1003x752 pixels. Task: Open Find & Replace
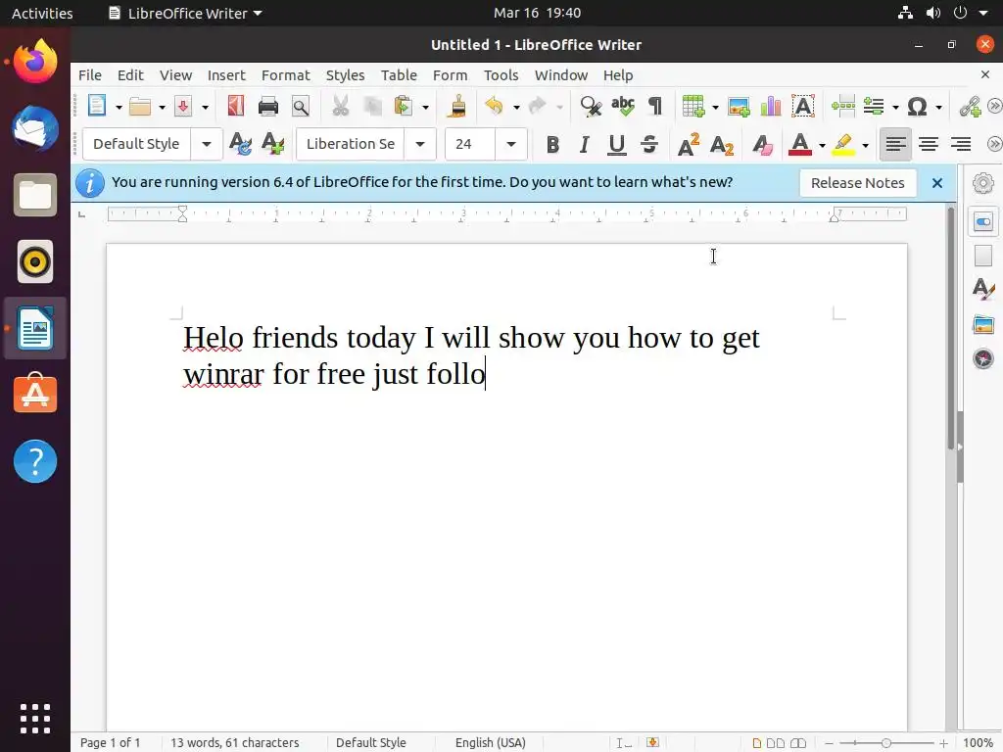(x=591, y=106)
